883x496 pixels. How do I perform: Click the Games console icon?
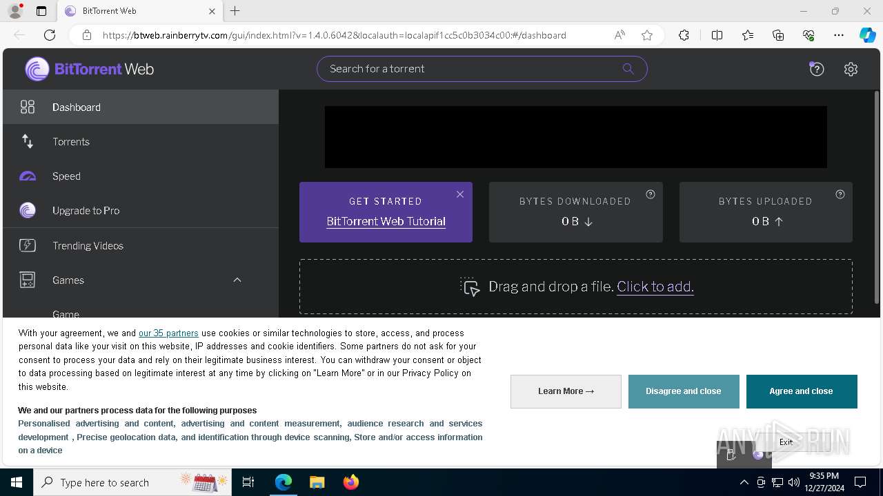(28, 280)
